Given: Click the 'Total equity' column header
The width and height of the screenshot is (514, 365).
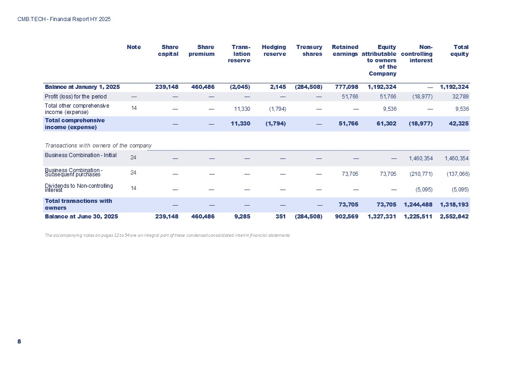Looking at the screenshot, I should tap(460, 50).
